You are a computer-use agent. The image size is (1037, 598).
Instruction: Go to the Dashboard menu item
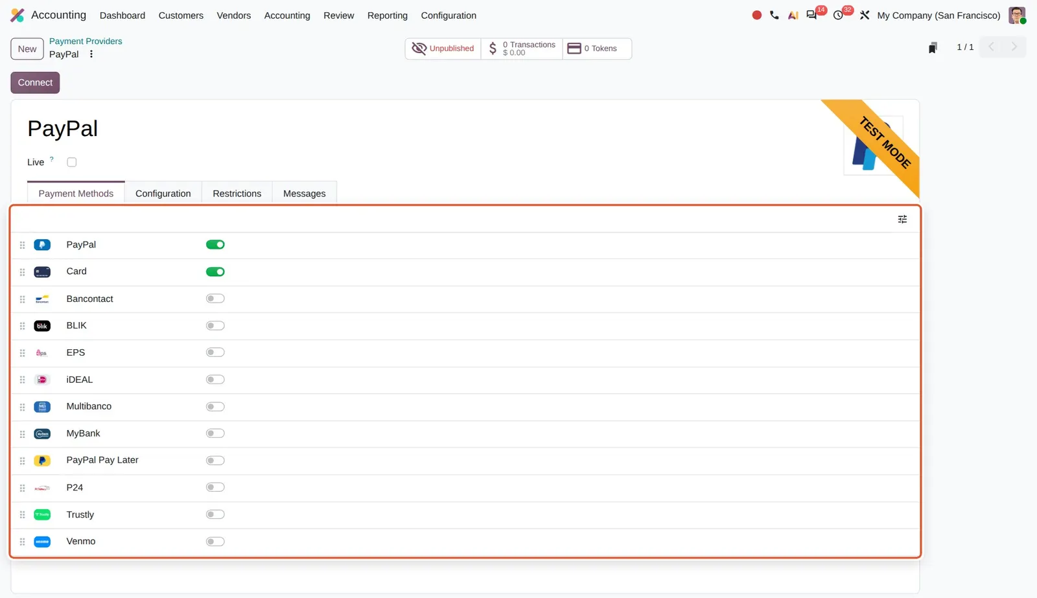point(122,16)
